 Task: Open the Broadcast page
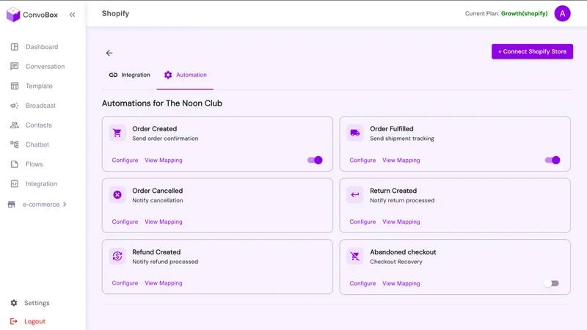pos(40,106)
